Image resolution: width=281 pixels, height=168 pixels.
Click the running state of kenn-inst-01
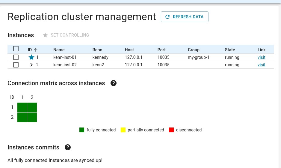click(x=232, y=57)
